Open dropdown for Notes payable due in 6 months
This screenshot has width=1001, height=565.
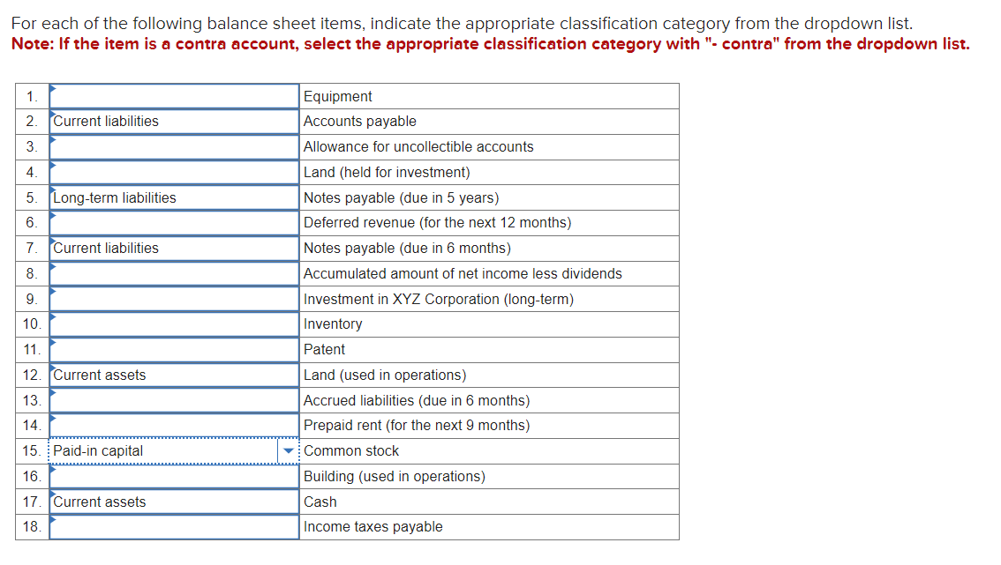click(x=172, y=248)
